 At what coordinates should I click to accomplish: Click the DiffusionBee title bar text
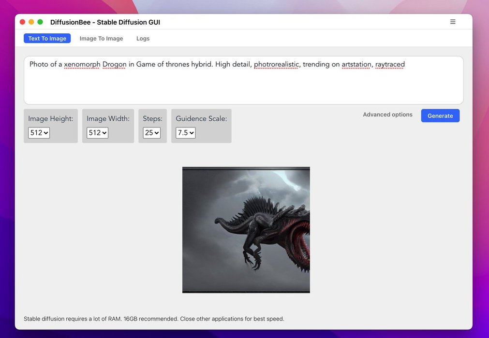click(105, 22)
